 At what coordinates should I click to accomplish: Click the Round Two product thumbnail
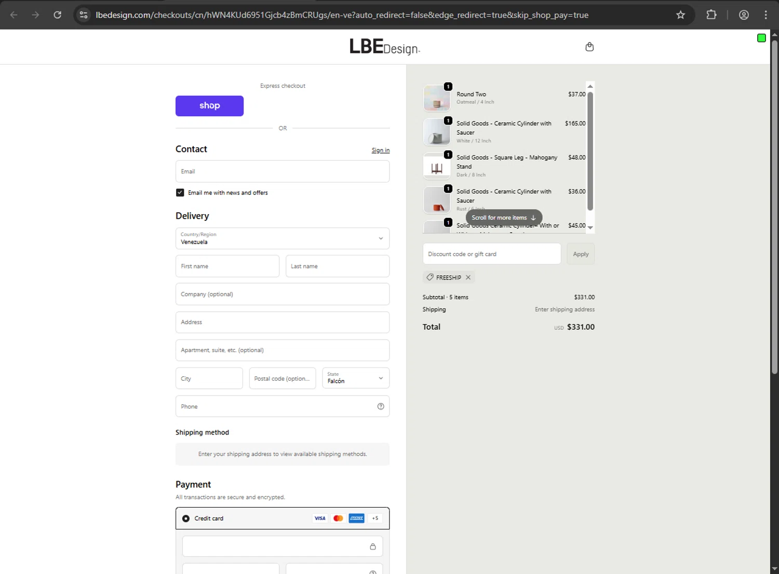[x=437, y=98]
